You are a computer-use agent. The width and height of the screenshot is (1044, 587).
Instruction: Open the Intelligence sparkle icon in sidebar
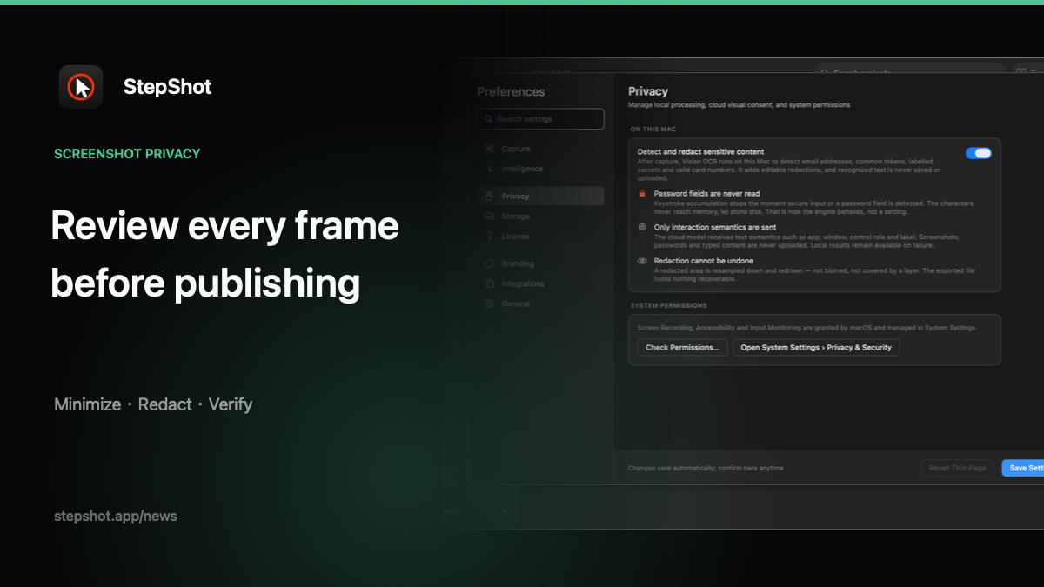[490, 169]
